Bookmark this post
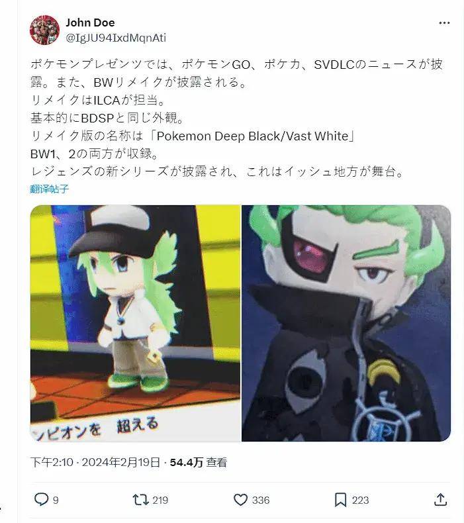Screen dimensions: 464x523 click(x=340, y=500)
